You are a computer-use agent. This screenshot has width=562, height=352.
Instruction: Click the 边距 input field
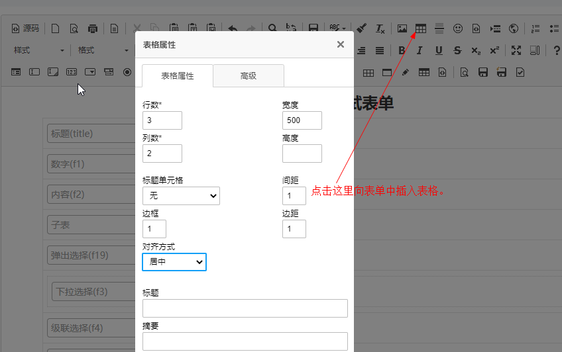click(294, 228)
